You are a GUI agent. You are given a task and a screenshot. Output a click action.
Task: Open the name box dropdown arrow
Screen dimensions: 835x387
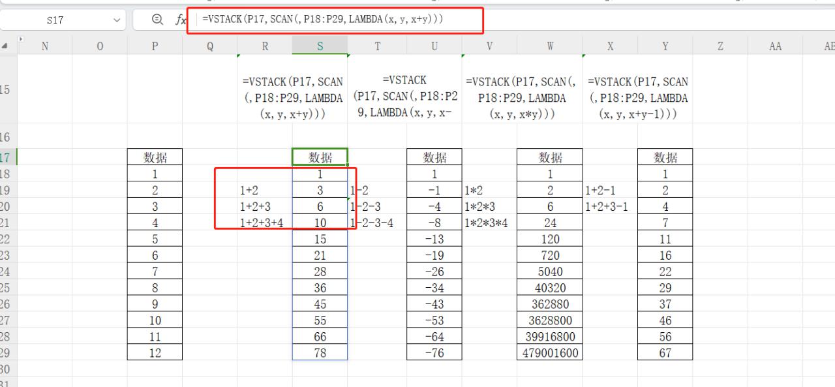pyautogui.click(x=117, y=20)
